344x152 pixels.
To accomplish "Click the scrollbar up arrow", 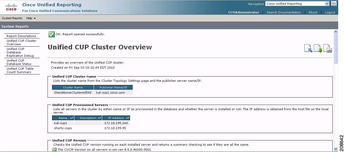I will point(336,32).
